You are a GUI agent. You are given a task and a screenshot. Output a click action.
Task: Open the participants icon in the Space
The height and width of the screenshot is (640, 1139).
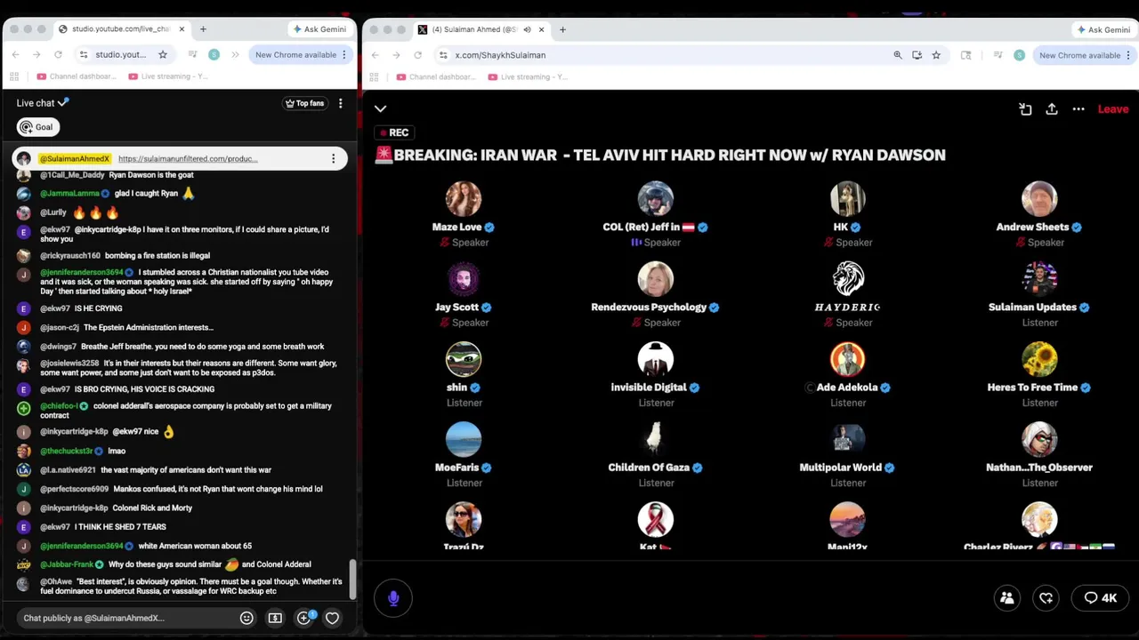point(1007,598)
